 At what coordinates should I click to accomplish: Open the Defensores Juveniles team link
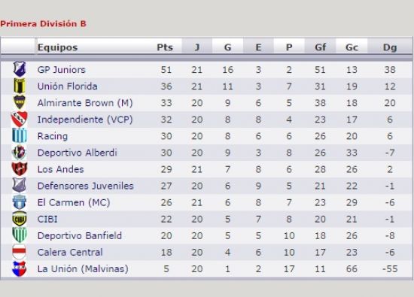click(85, 186)
